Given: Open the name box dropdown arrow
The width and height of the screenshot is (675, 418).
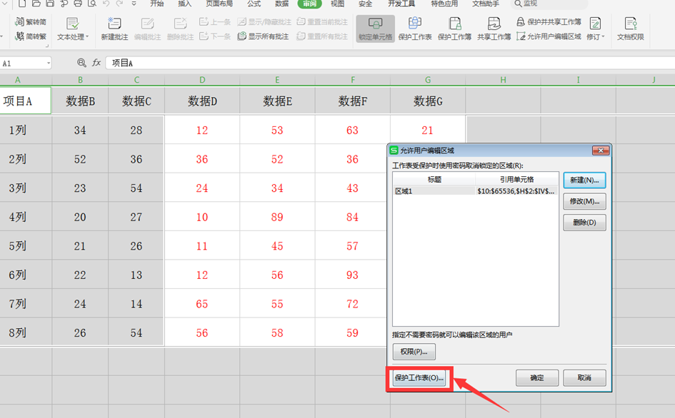Looking at the screenshot, I should pos(49,63).
